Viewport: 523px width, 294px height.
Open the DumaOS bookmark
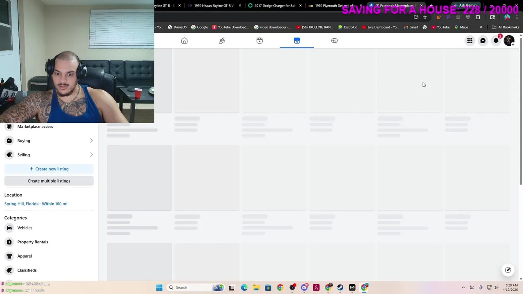pyautogui.click(x=177, y=27)
